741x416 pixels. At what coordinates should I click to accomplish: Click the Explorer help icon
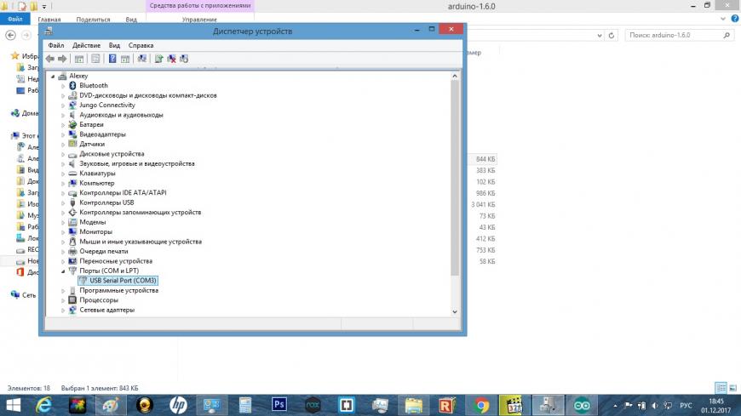point(735,19)
